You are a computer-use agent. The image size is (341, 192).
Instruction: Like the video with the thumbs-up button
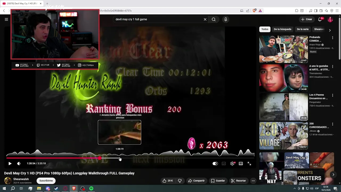coord(168,181)
